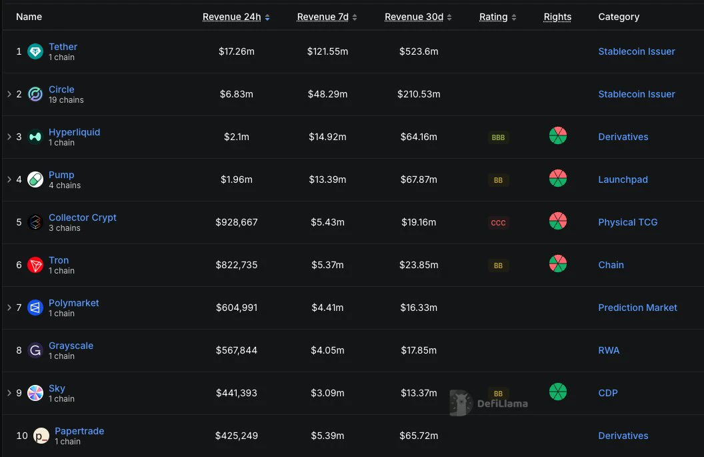Click the Polymarket logo icon

coord(35,308)
